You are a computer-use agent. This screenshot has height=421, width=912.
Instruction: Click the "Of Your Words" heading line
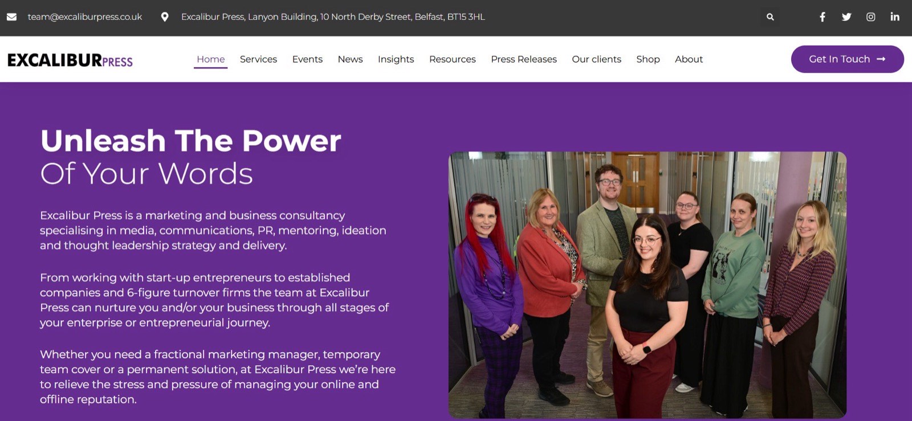[146, 173]
